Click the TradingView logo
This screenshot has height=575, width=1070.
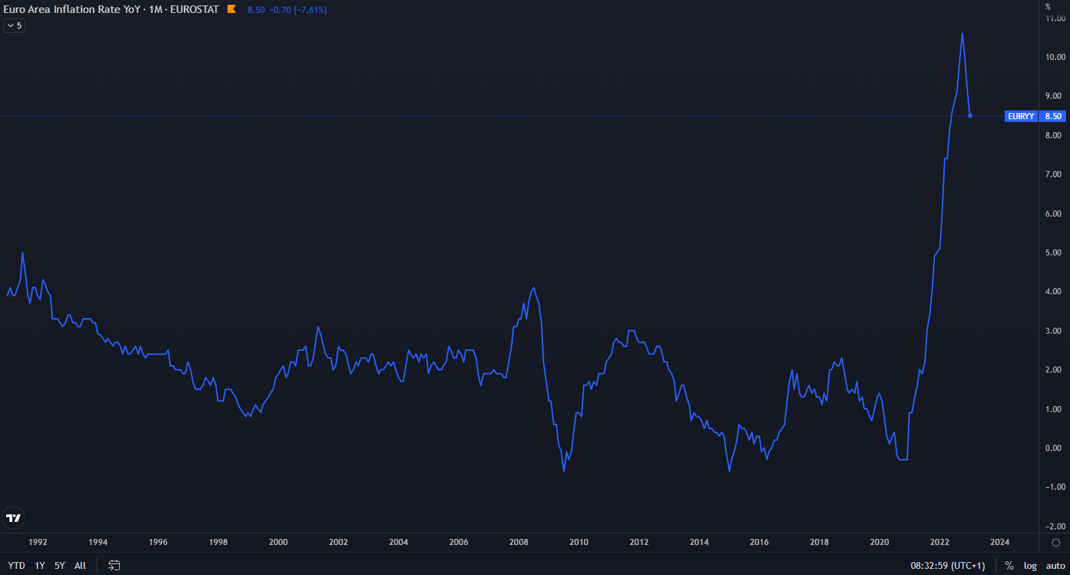[x=14, y=518]
